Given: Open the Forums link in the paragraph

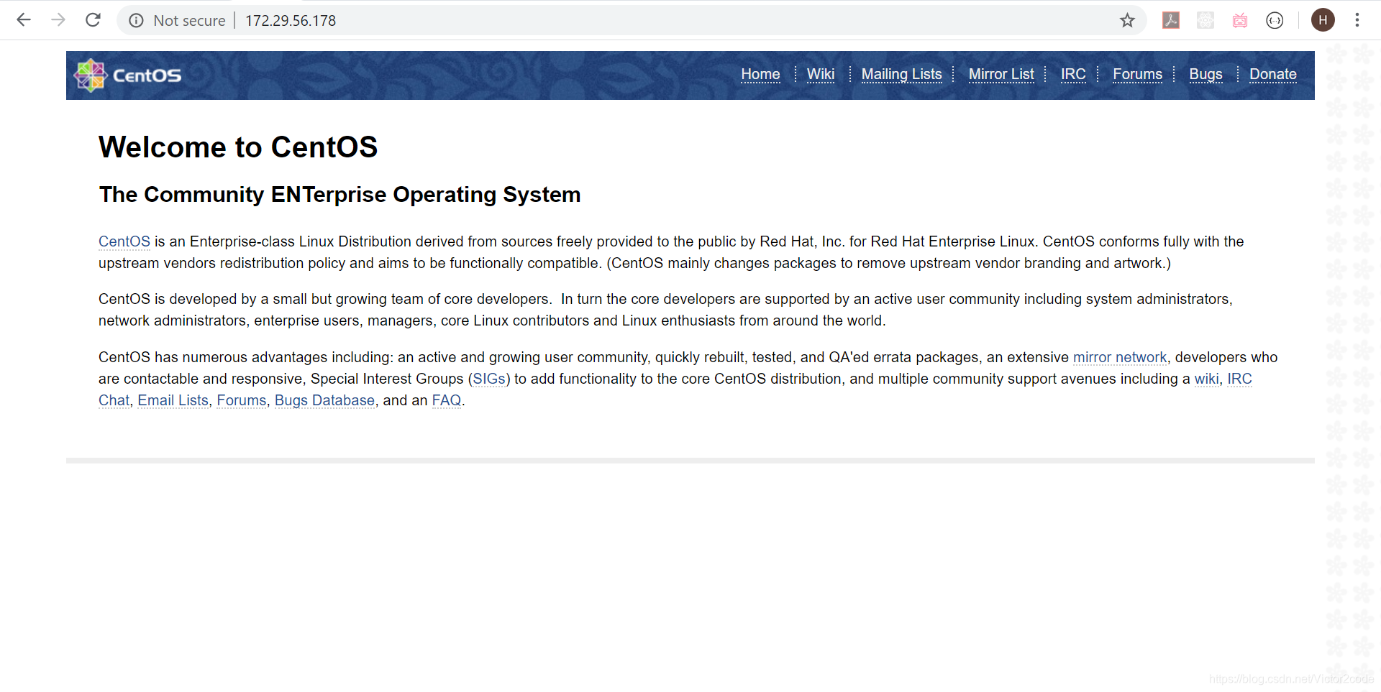Looking at the screenshot, I should [x=242, y=400].
